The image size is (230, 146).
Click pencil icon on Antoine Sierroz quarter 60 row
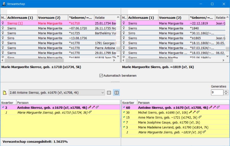[x=211, y=108]
